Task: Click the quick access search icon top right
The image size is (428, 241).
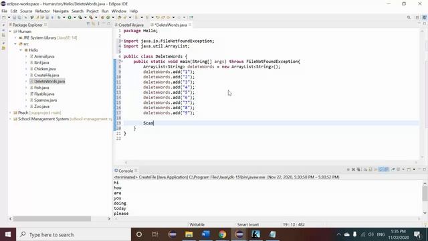Action: click(x=409, y=17)
